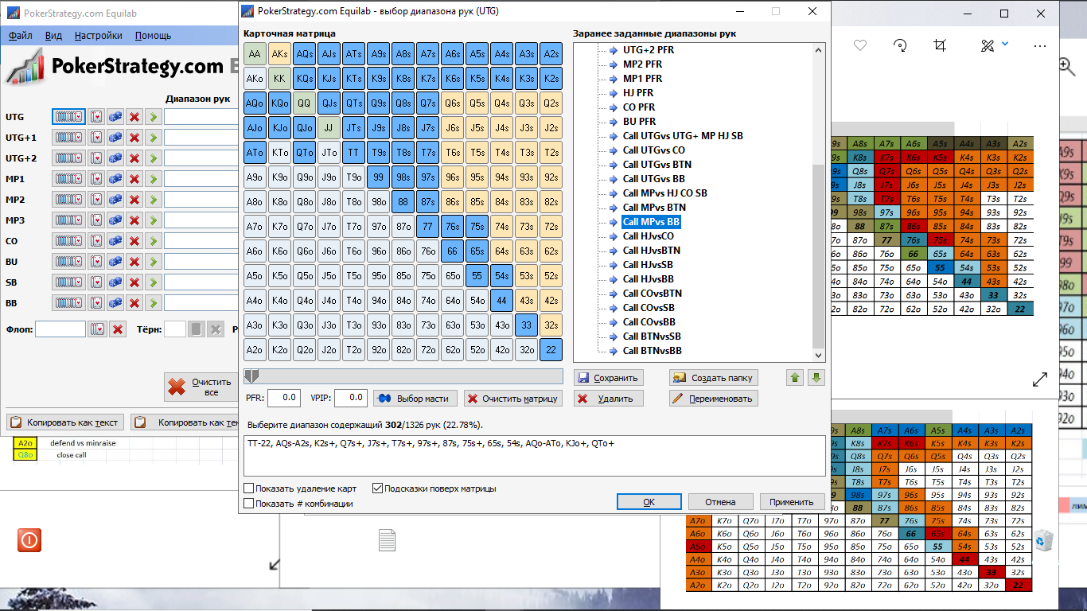The width and height of the screenshot is (1087, 611).
Task: Zoom in with the magnifier icon
Action: pyautogui.click(x=1066, y=65)
